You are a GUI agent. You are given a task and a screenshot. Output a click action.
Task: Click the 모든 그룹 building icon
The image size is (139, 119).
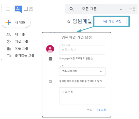coord(9,49)
